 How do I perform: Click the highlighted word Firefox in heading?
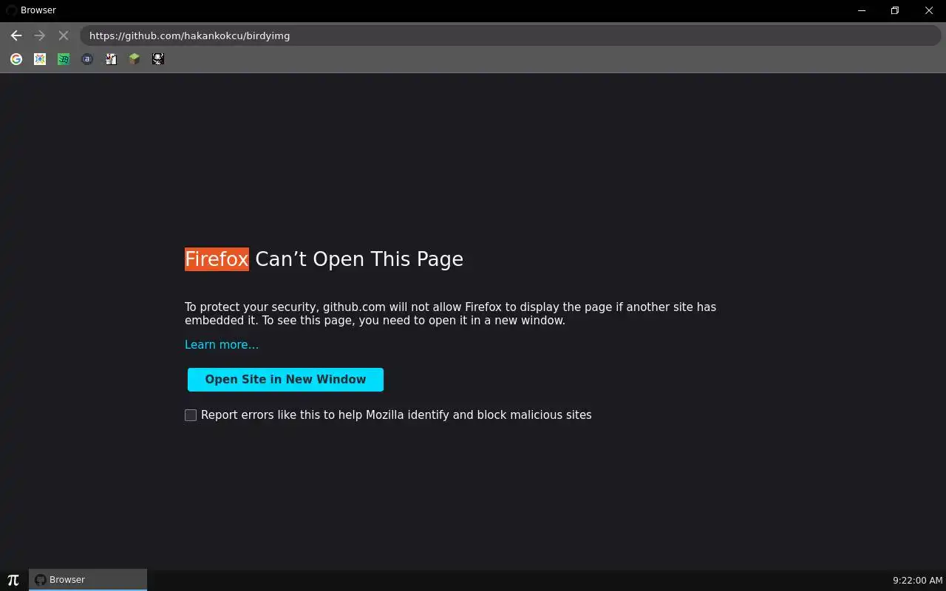tap(217, 259)
